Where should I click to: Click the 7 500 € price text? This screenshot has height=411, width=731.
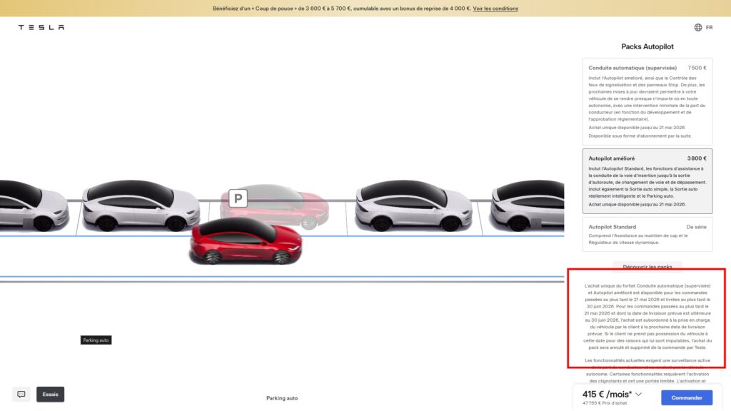coord(697,68)
